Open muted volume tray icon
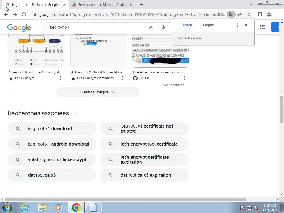284x213 pixels. (x=256, y=208)
